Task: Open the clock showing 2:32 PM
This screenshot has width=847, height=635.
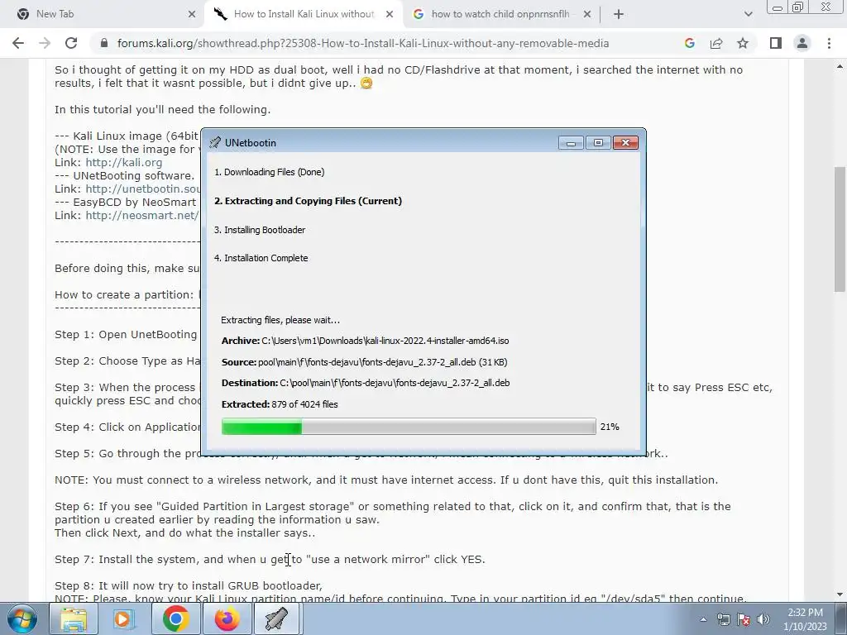Action: (805, 619)
